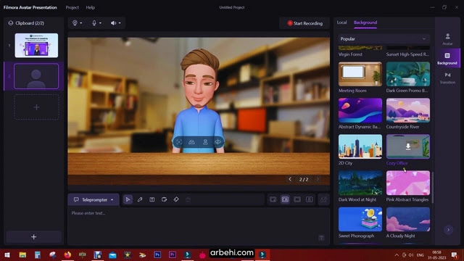This screenshot has width=464, height=261.
Task: Open File Explorer from taskbar
Action: 22,254
